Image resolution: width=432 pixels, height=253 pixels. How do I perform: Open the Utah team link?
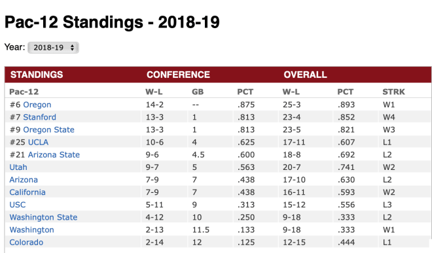[18, 167]
